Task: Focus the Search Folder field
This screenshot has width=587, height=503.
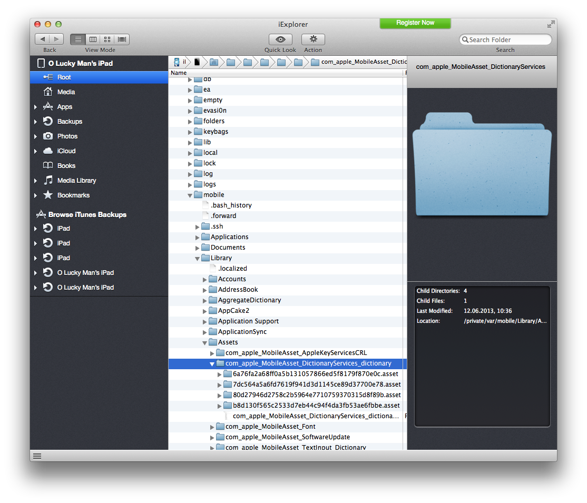Action: point(505,40)
